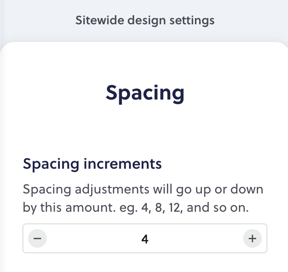Click the spacing increment value 4
The image size is (288, 272).
coord(145,239)
